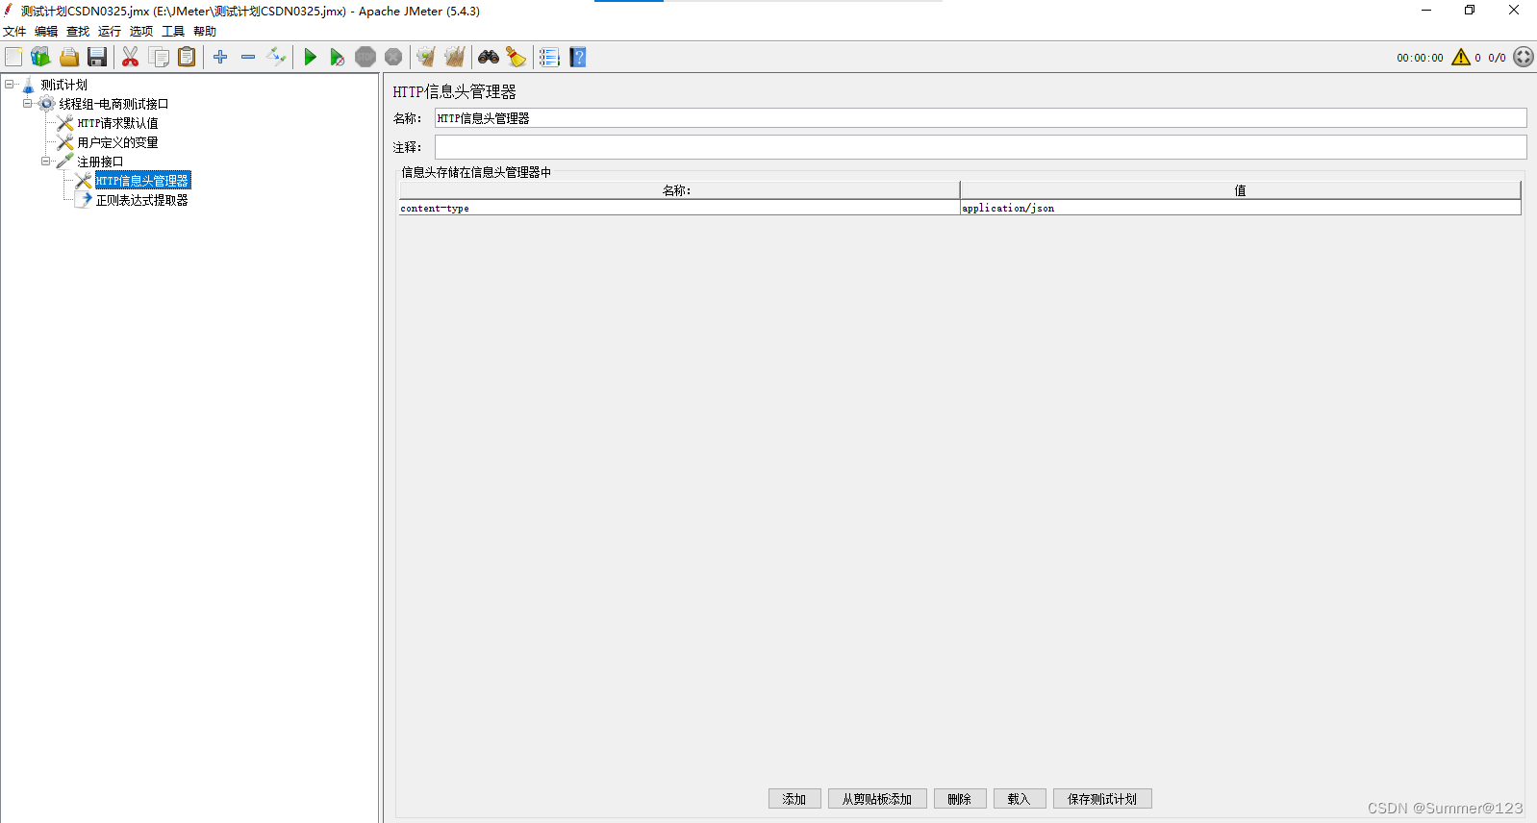Collapse the 注册接口 node
The width and height of the screenshot is (1537, 823).
click(46, 162)
